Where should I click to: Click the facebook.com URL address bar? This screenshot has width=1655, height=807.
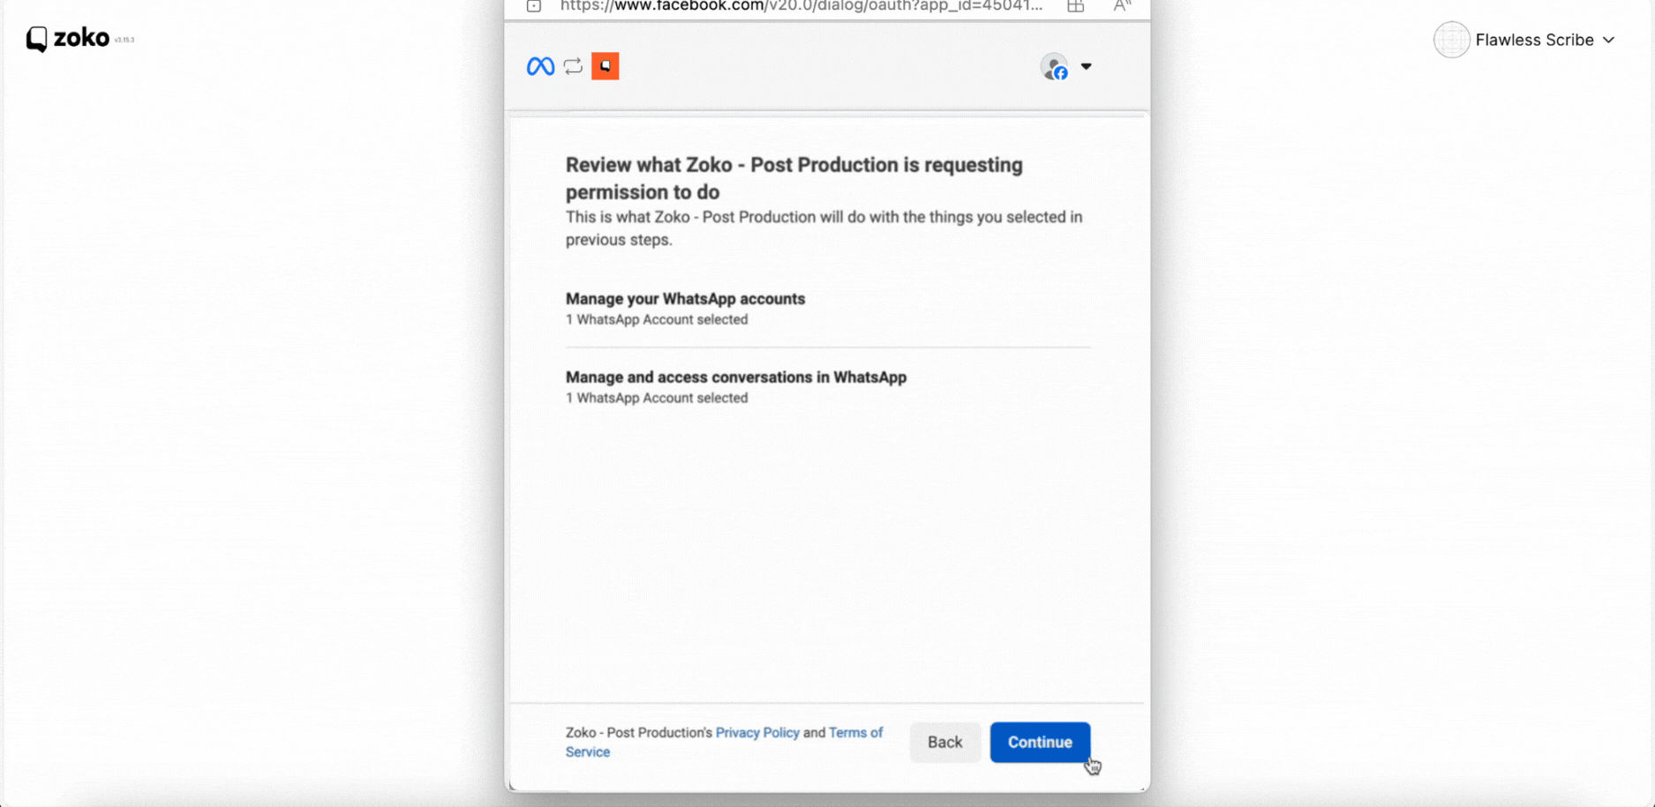(x=801, y=6)
